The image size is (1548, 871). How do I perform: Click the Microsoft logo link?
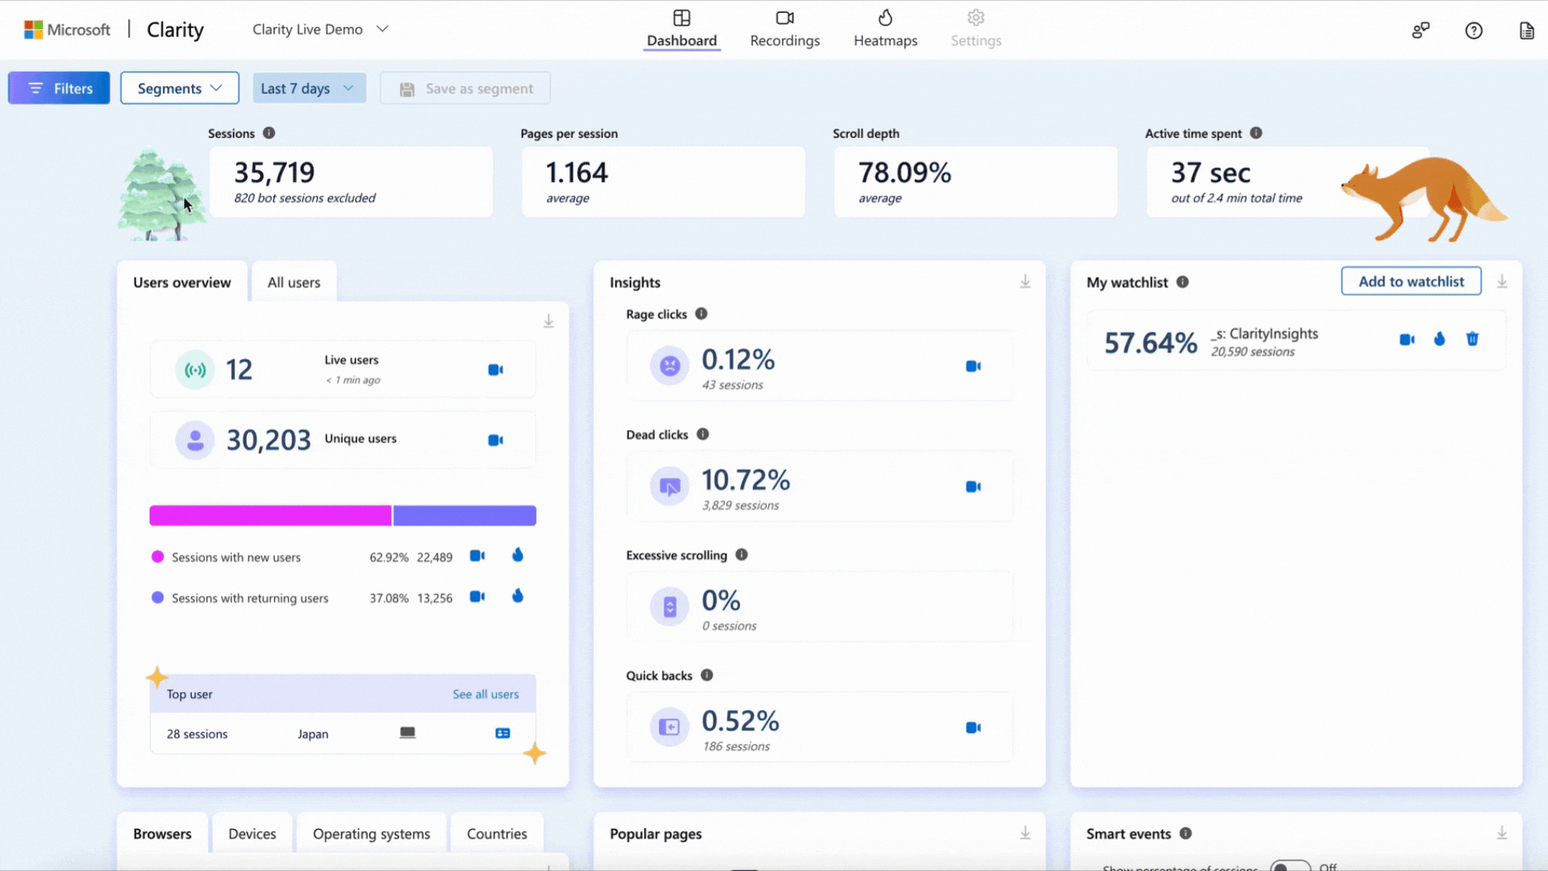(x=67, y=30)
